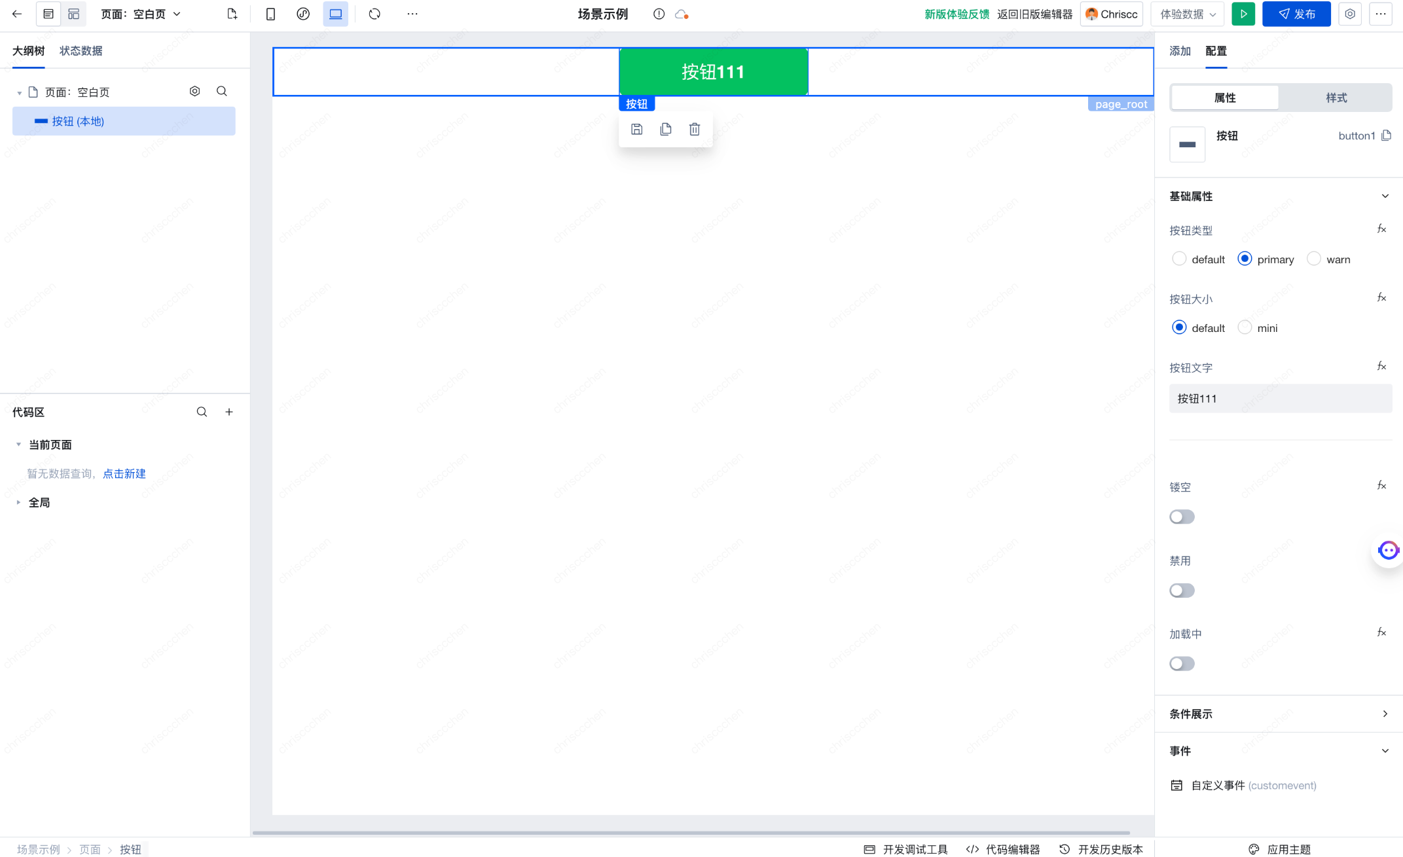Select the warn button type radio
Viewport: 1403px width, 857px height.
[x=1313, y=259]
